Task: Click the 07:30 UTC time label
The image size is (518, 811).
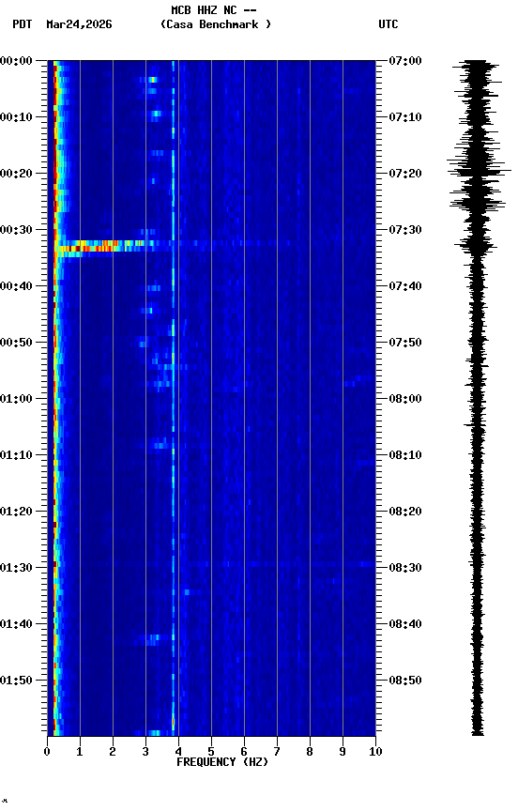Action: (x=405, y=230)
